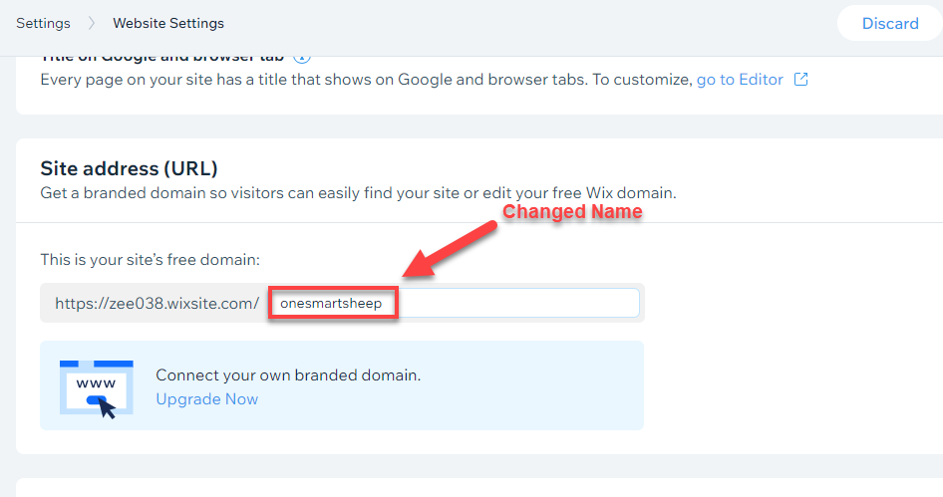The width and height of the screenshot is (943, 497).
Task: Click the Get a branded domain description text
Action: pyautogui.click(x=359, y=193)
